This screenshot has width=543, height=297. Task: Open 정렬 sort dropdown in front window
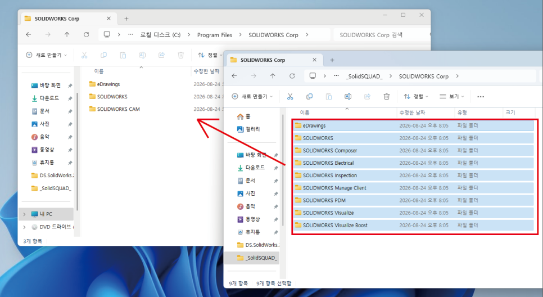(416, 97)
